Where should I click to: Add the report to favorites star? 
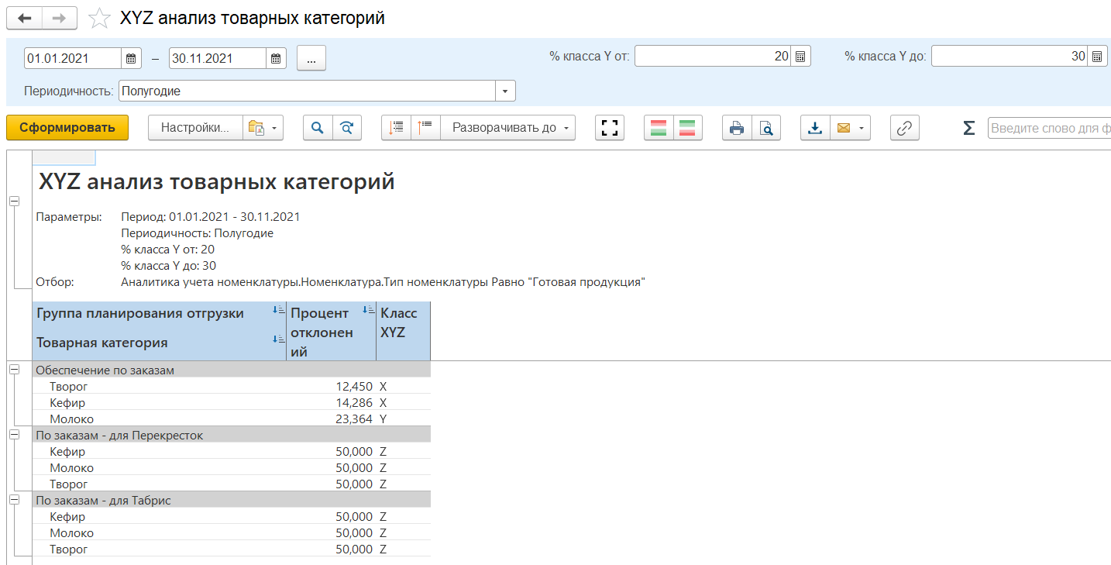[x=99, y=19]
